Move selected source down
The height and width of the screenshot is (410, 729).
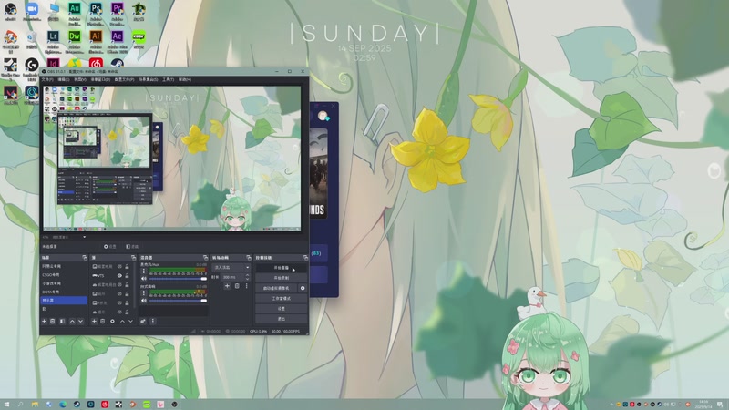(x=130, y=322)
